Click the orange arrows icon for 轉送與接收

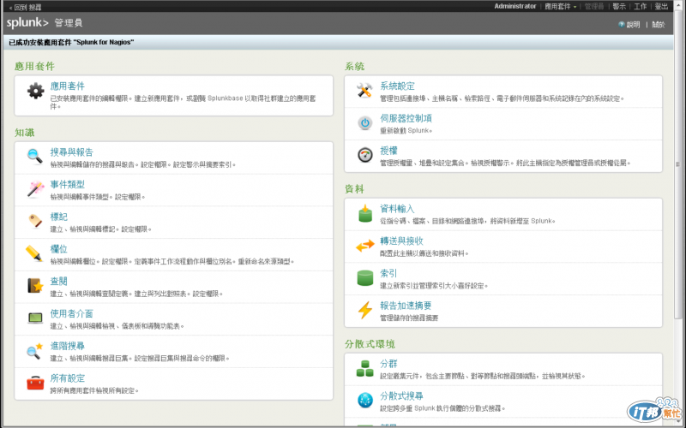365,246
